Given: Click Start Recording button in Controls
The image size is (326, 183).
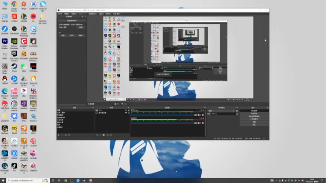Looking at the screenshot, I should [x=254, y=114].
